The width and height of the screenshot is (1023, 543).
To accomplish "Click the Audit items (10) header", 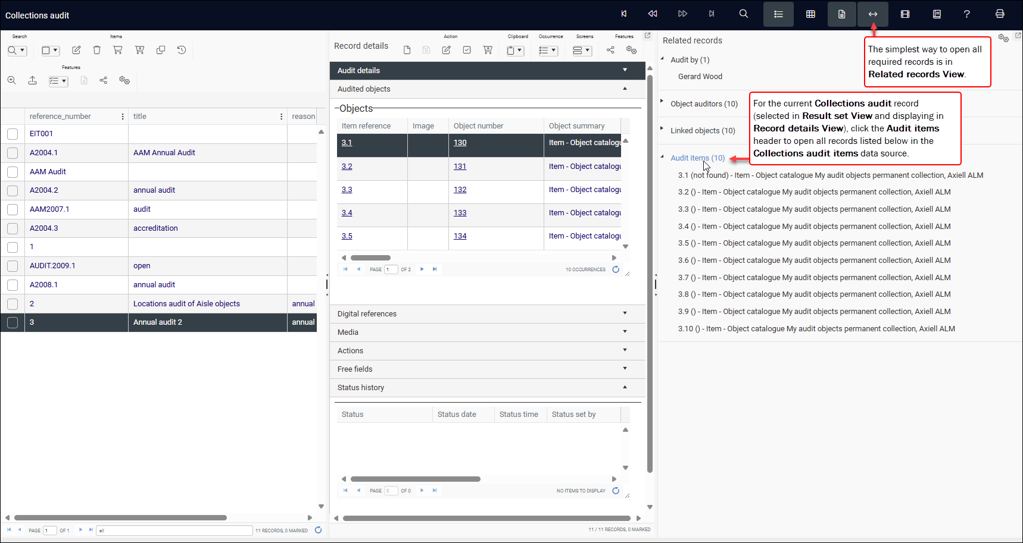I will pos(697,158).
